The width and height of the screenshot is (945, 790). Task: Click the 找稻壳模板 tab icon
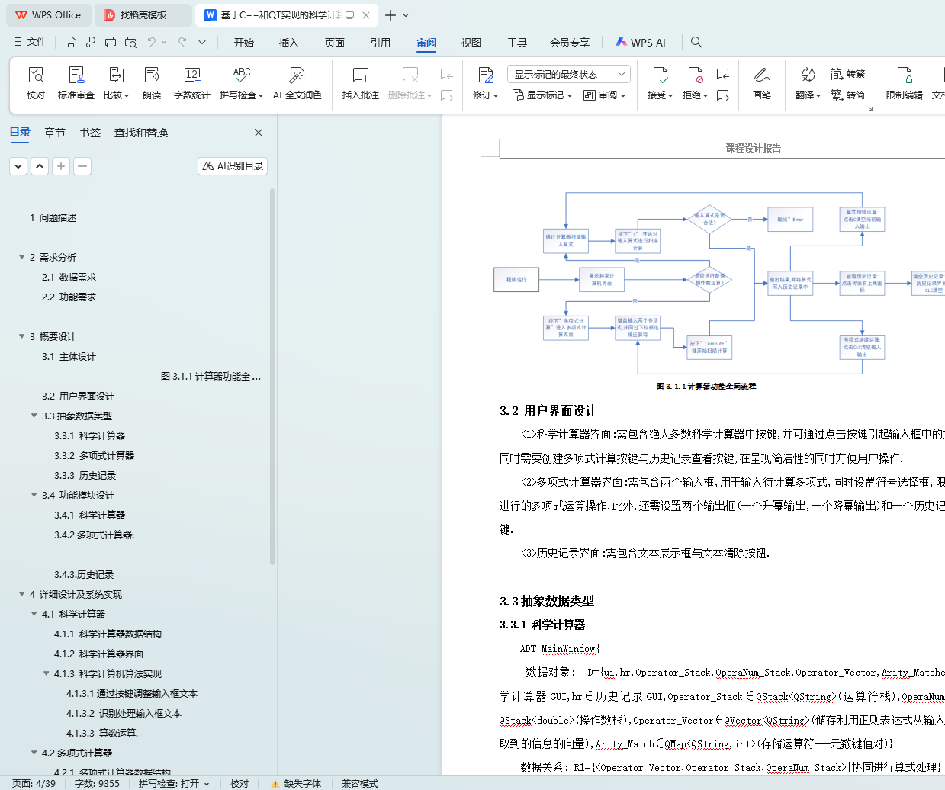point(110,15)
